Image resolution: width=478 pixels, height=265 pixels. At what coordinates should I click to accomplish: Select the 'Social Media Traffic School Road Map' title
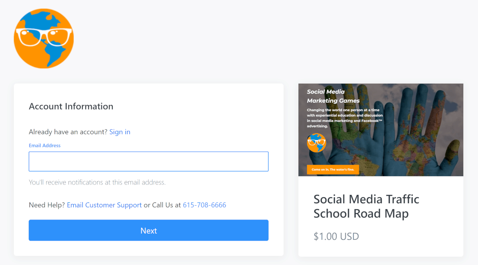coord(366,206)
